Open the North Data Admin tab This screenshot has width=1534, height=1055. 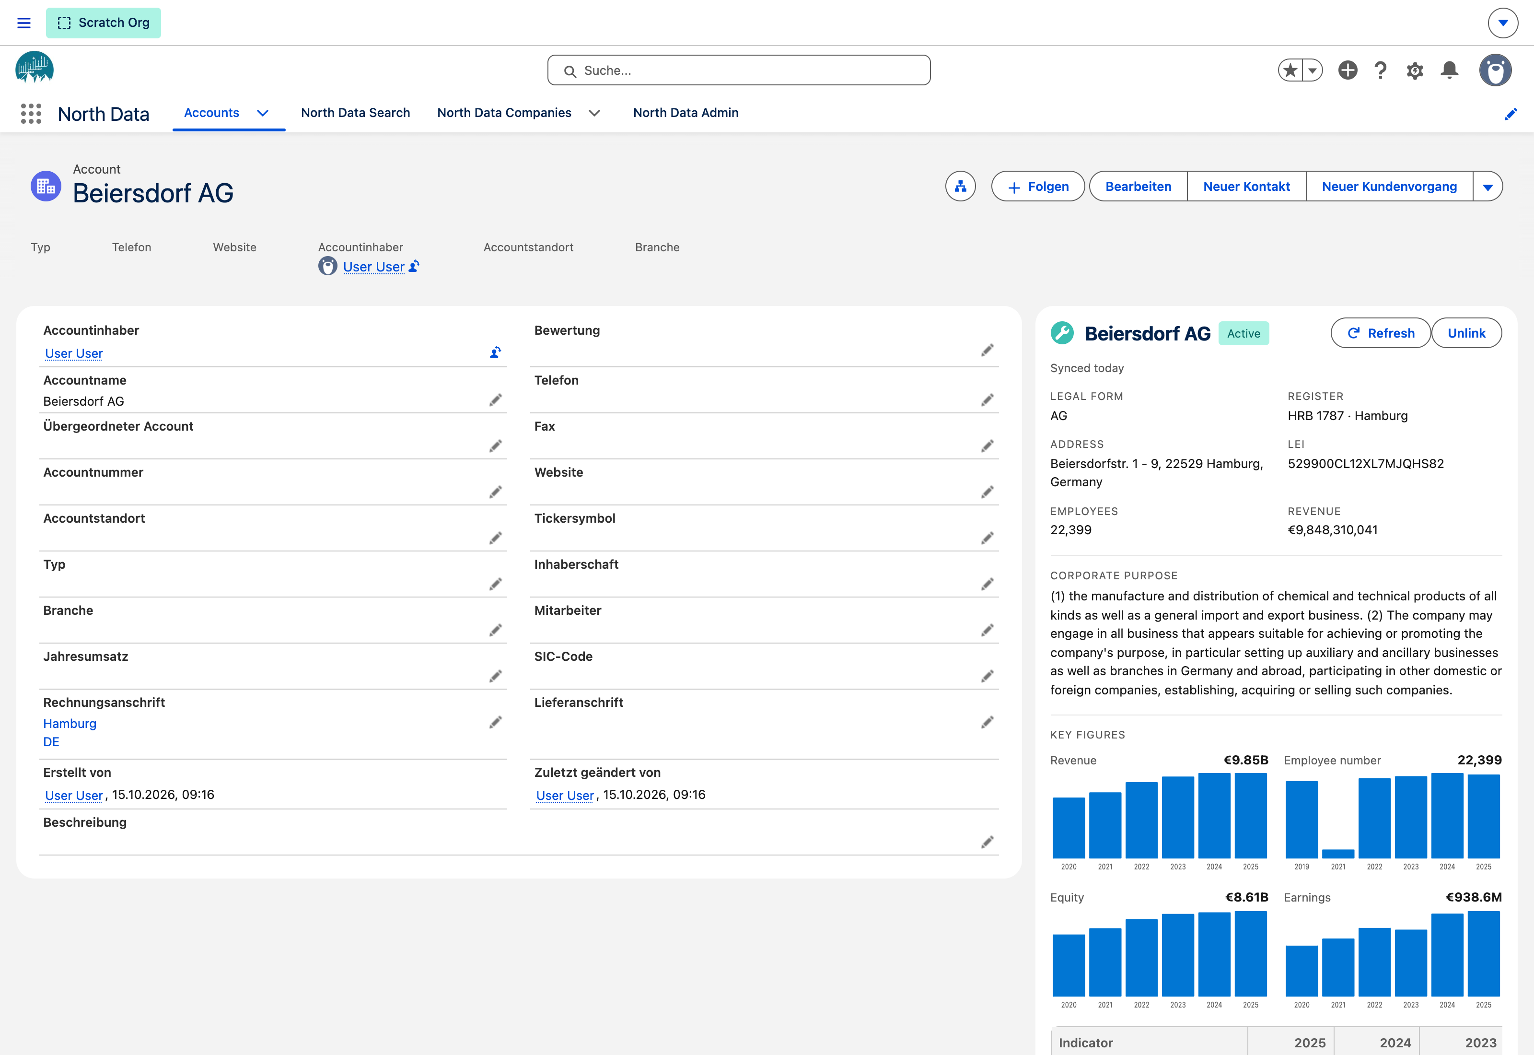686,113
